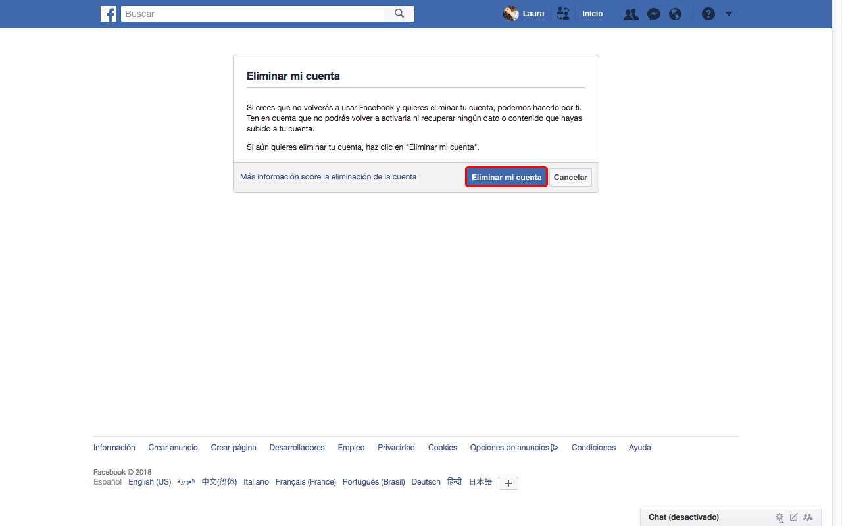Open Condiciones footer link

click(593, 448)
